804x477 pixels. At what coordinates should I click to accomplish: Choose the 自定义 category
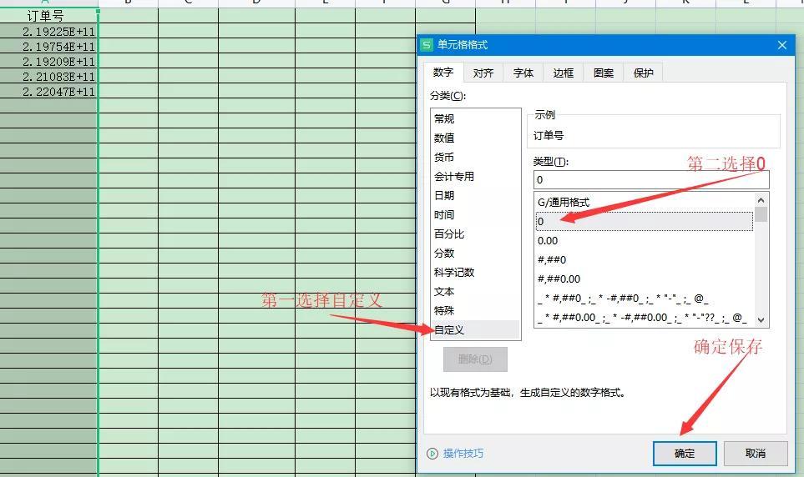475,330
